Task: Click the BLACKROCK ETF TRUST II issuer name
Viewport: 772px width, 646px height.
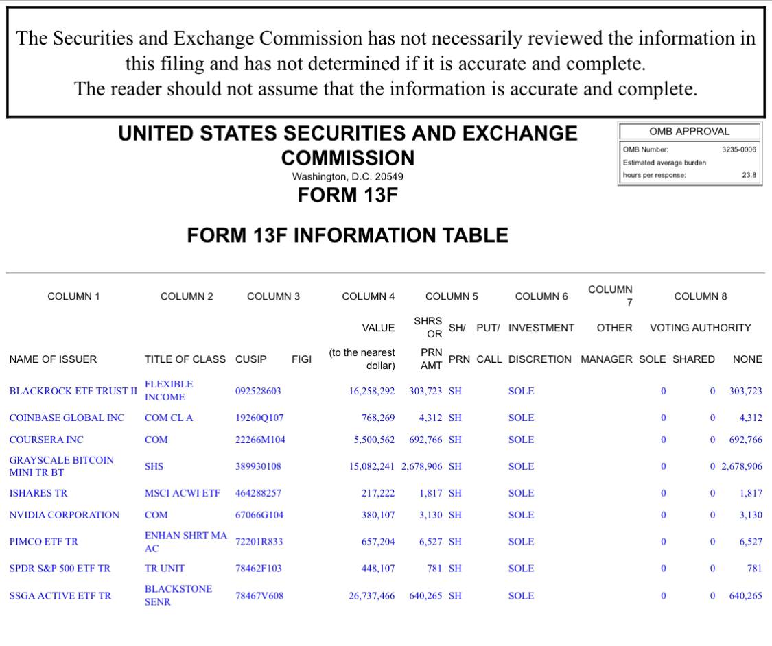Action: (73, 391)
